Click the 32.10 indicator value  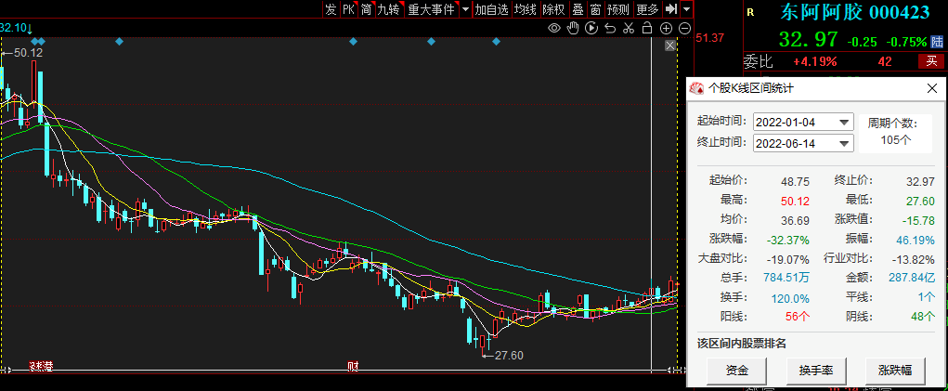coord(13,28)
